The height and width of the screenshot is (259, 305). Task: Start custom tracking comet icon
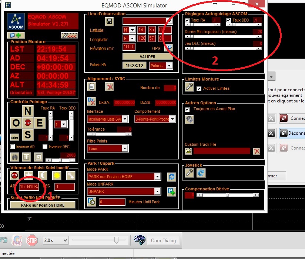point(71,176)
